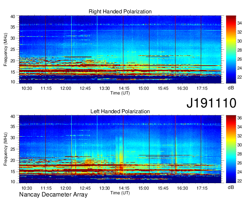This screenshot has width=246, height=199.
Task: Click the "15:00" tick on right-handed plot
Action: click(144, 88)
